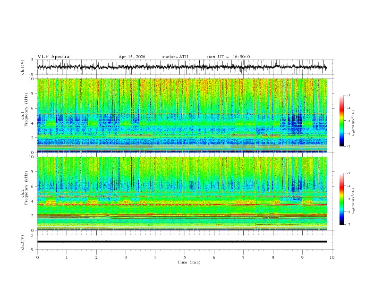This screenshot has width=374, height=289.
Task: Click the "-3" tick on ch.1 colorbar
Action: 348,95
